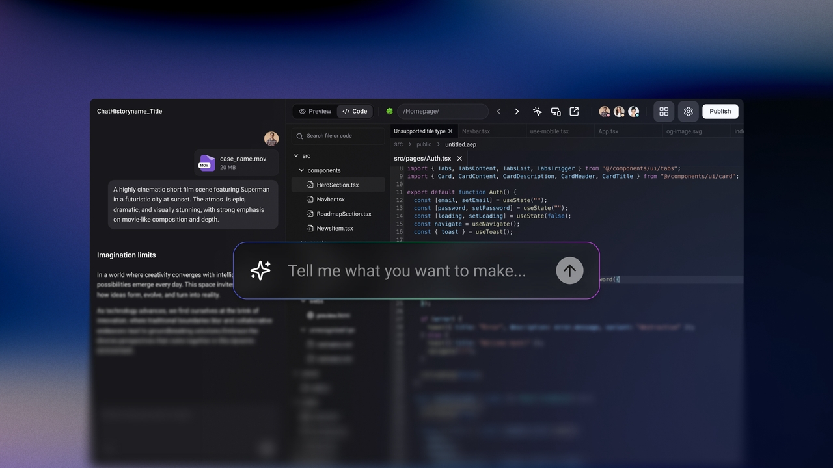Viewport: 833px width, 468px height.
Task: Click first collaborator avatar in toolbar
Action: 605,111
